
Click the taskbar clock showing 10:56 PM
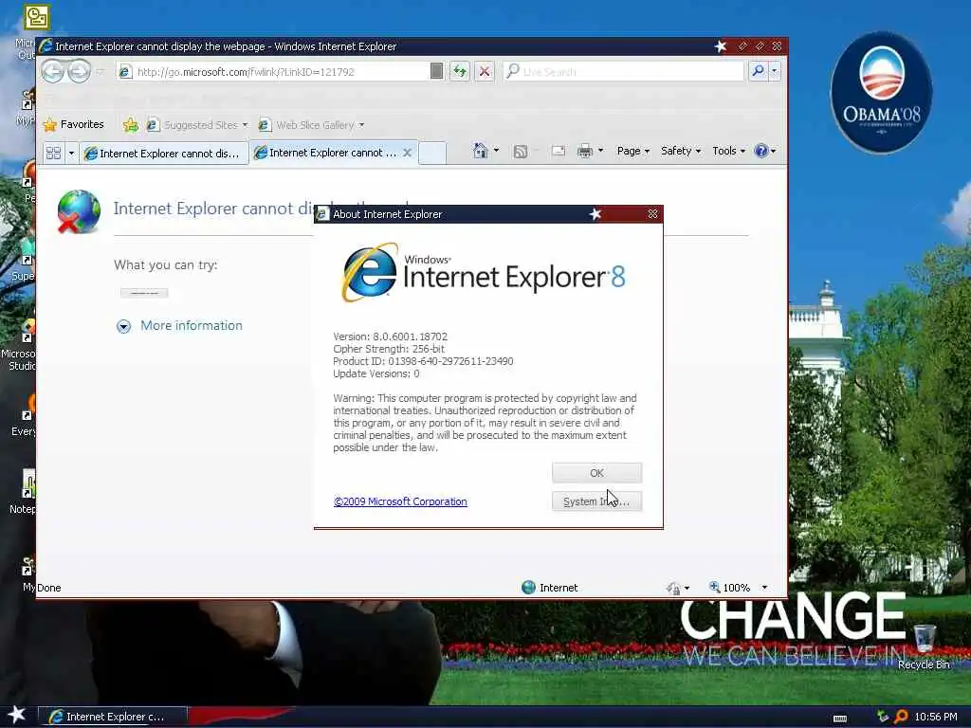[x=936, y=717]
